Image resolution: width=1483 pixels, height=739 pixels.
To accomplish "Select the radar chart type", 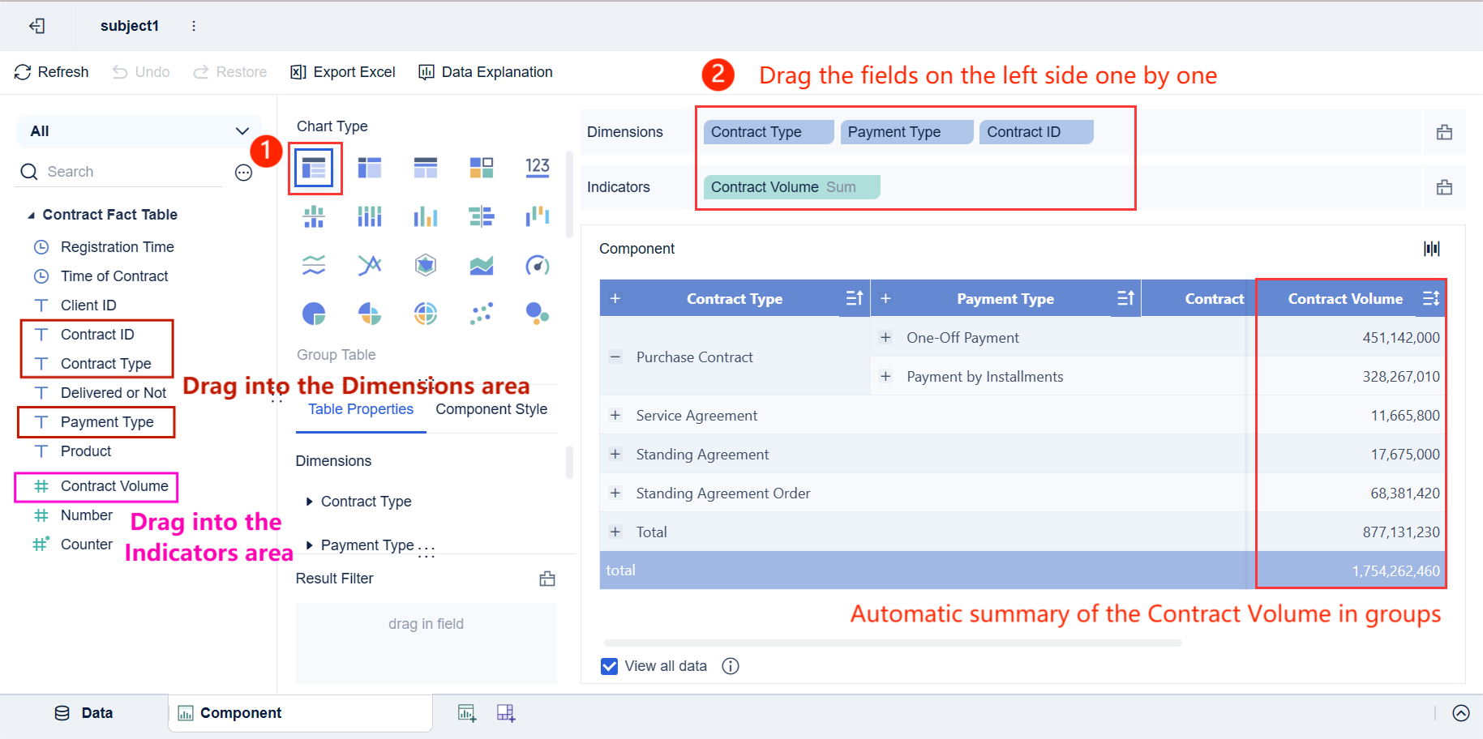I will 425,264.
